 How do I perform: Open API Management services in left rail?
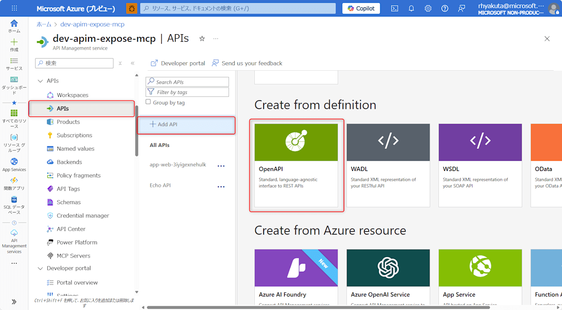(14, 241)
